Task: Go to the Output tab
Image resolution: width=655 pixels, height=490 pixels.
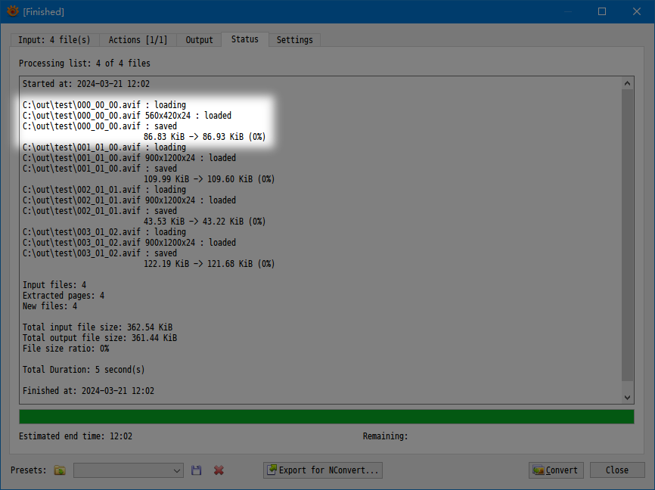Action: [x=199, y=40]
